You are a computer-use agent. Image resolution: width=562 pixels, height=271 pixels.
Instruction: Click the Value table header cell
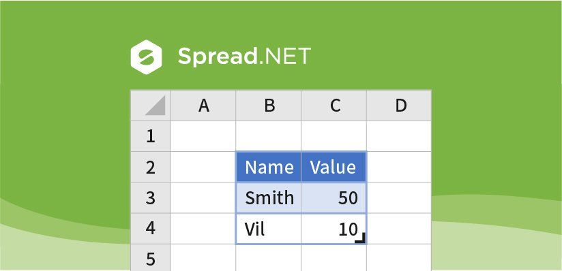coord(334,167)
